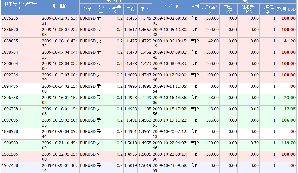Click the 买/卖 column header
Image resolution: width=298 pixels, height=173 pixels.
101,9
